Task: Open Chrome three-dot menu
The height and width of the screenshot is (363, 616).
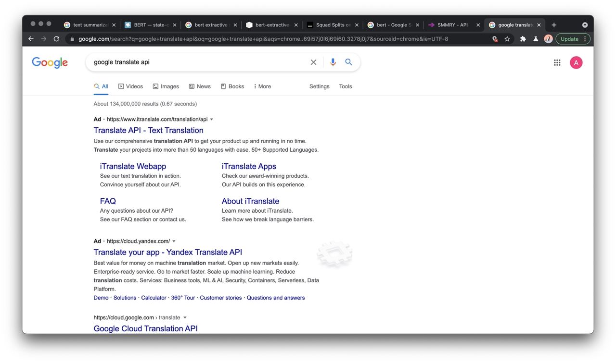Action: pyautogui.click(x=585, y=39)
